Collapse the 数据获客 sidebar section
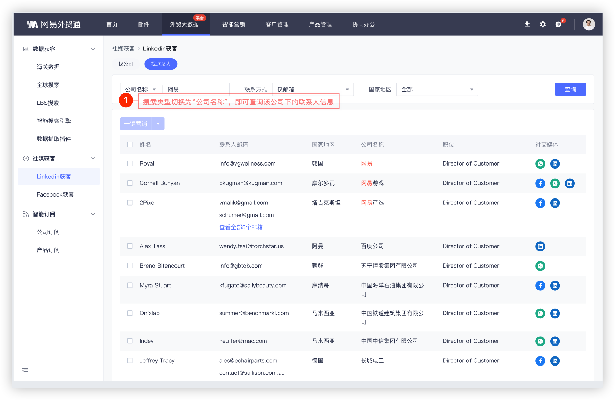 [x=93, y=49]
